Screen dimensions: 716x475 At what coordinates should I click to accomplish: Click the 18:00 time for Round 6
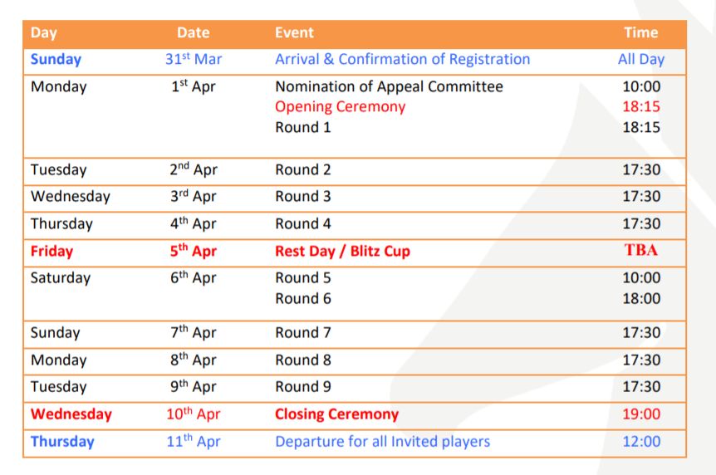pyautogui.click(x=641, y=298)
